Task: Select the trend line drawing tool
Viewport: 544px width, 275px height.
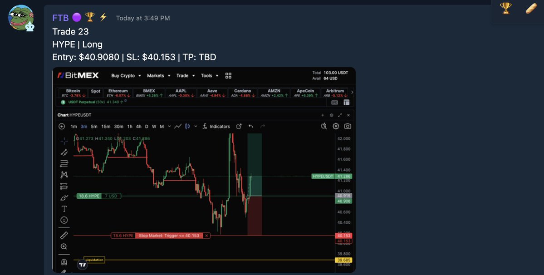Action: [64, 152]
